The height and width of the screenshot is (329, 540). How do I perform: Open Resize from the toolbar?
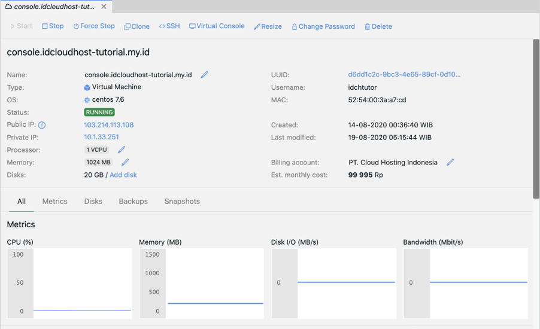pyautogui.click(x=268, y=26)
